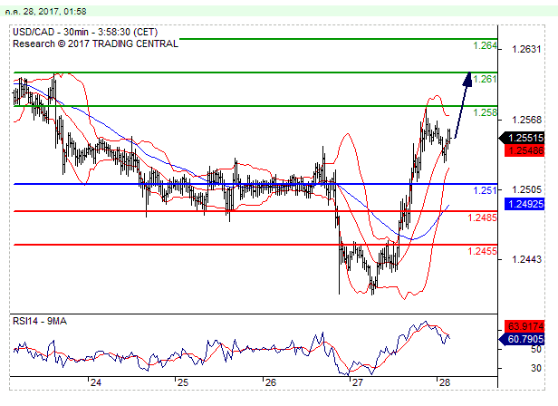The image size is (558, 406).
Task: Click the blue 60.7905 RSI value tag
Action: click(522, 339)
